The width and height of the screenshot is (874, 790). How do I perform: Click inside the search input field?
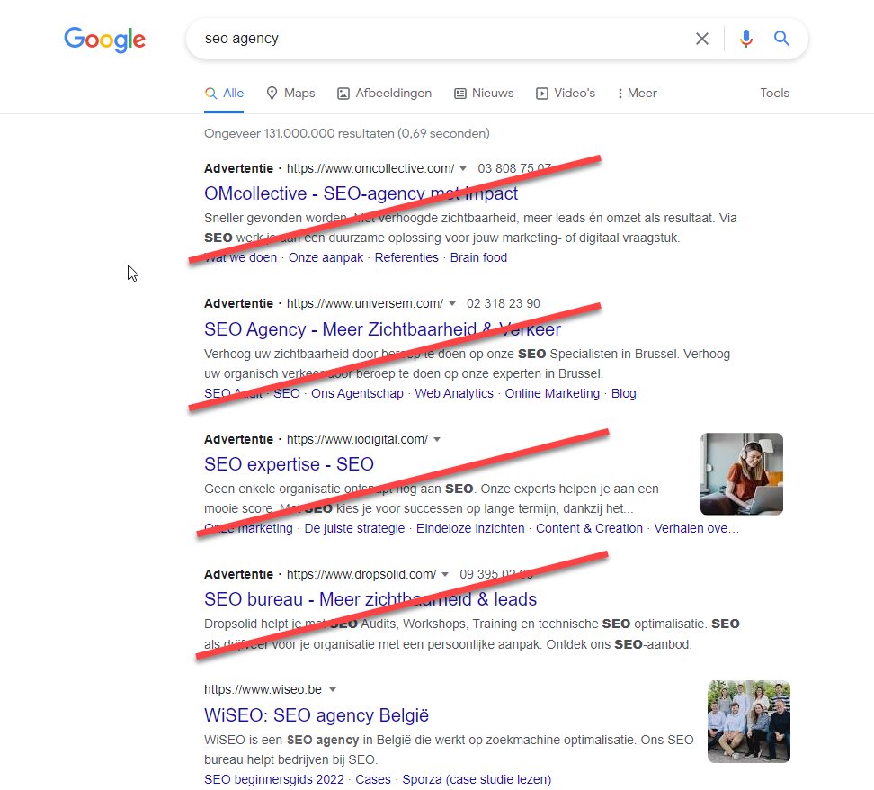coord(405,39)
